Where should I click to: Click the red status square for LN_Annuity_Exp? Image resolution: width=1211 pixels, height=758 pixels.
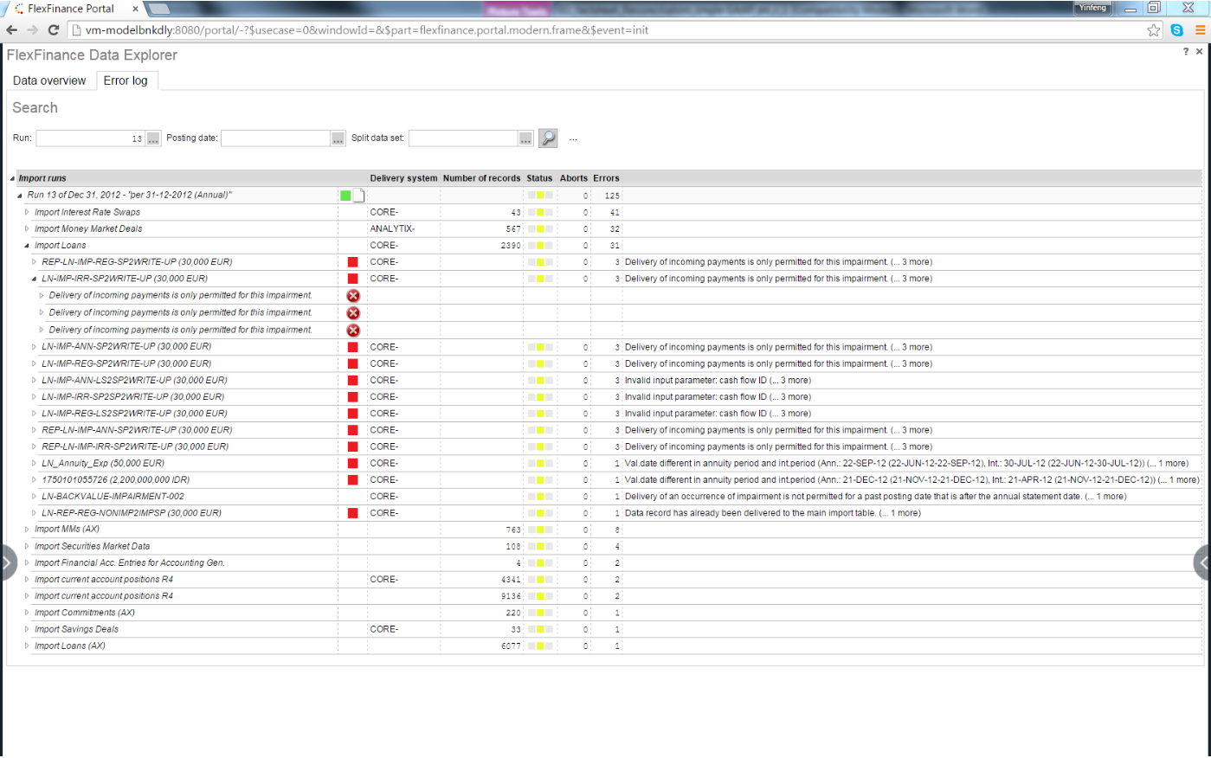[x=352, y=464]
